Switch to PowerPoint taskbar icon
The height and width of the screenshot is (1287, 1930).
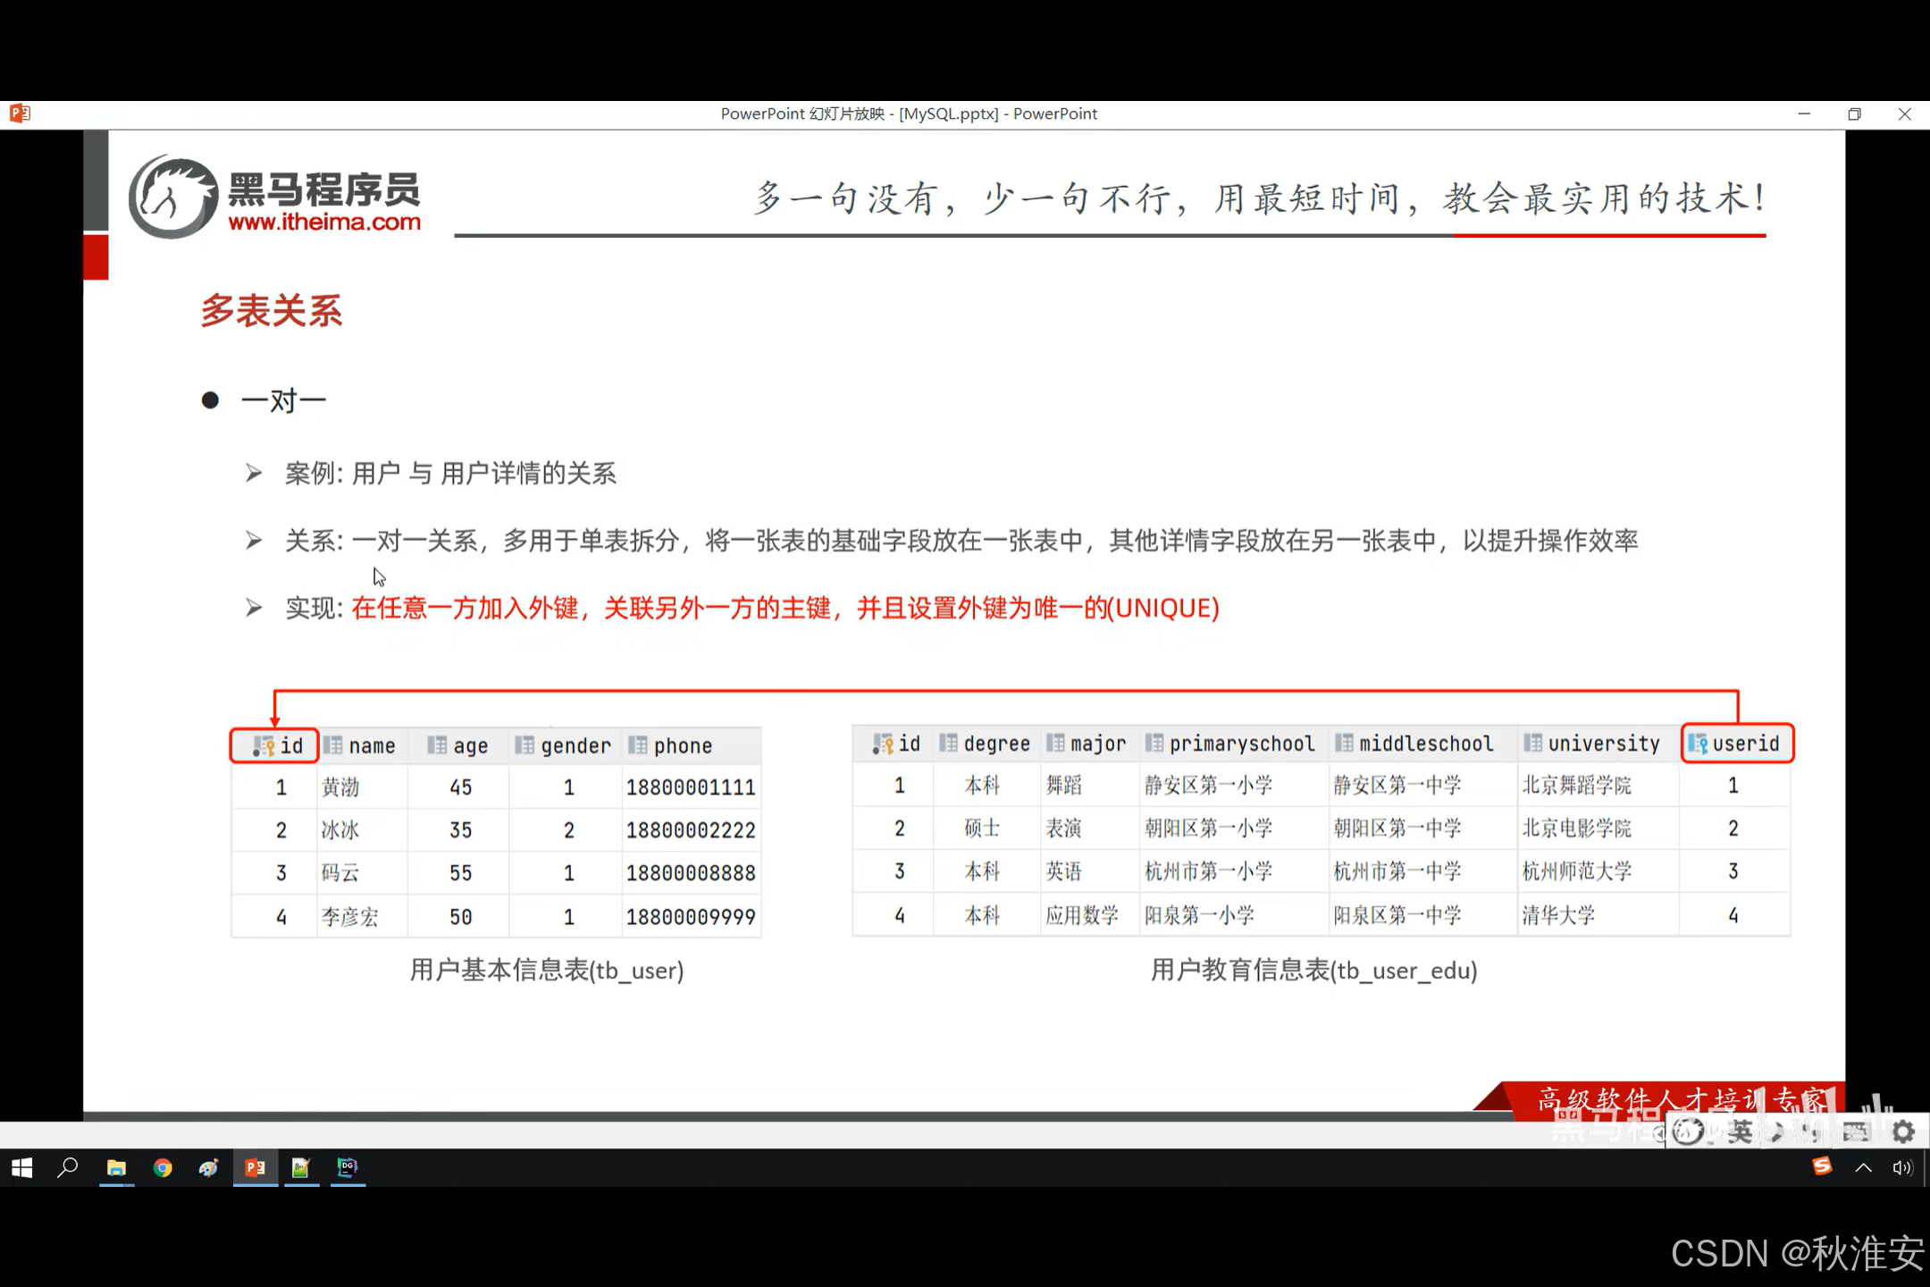coord(255,1167)
